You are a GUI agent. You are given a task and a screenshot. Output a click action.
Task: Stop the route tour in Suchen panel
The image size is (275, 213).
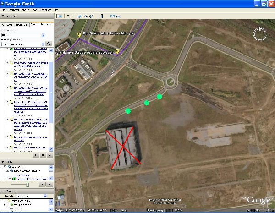tap(43, 156)
